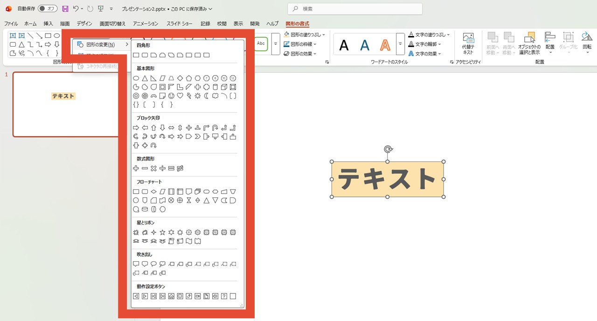Image resolution: width=597 pixels, height=321 pixels.
Task: Expand the 図形の塗りつぶし dropdown
Action: pyautogui.click(x=304, y=35)
